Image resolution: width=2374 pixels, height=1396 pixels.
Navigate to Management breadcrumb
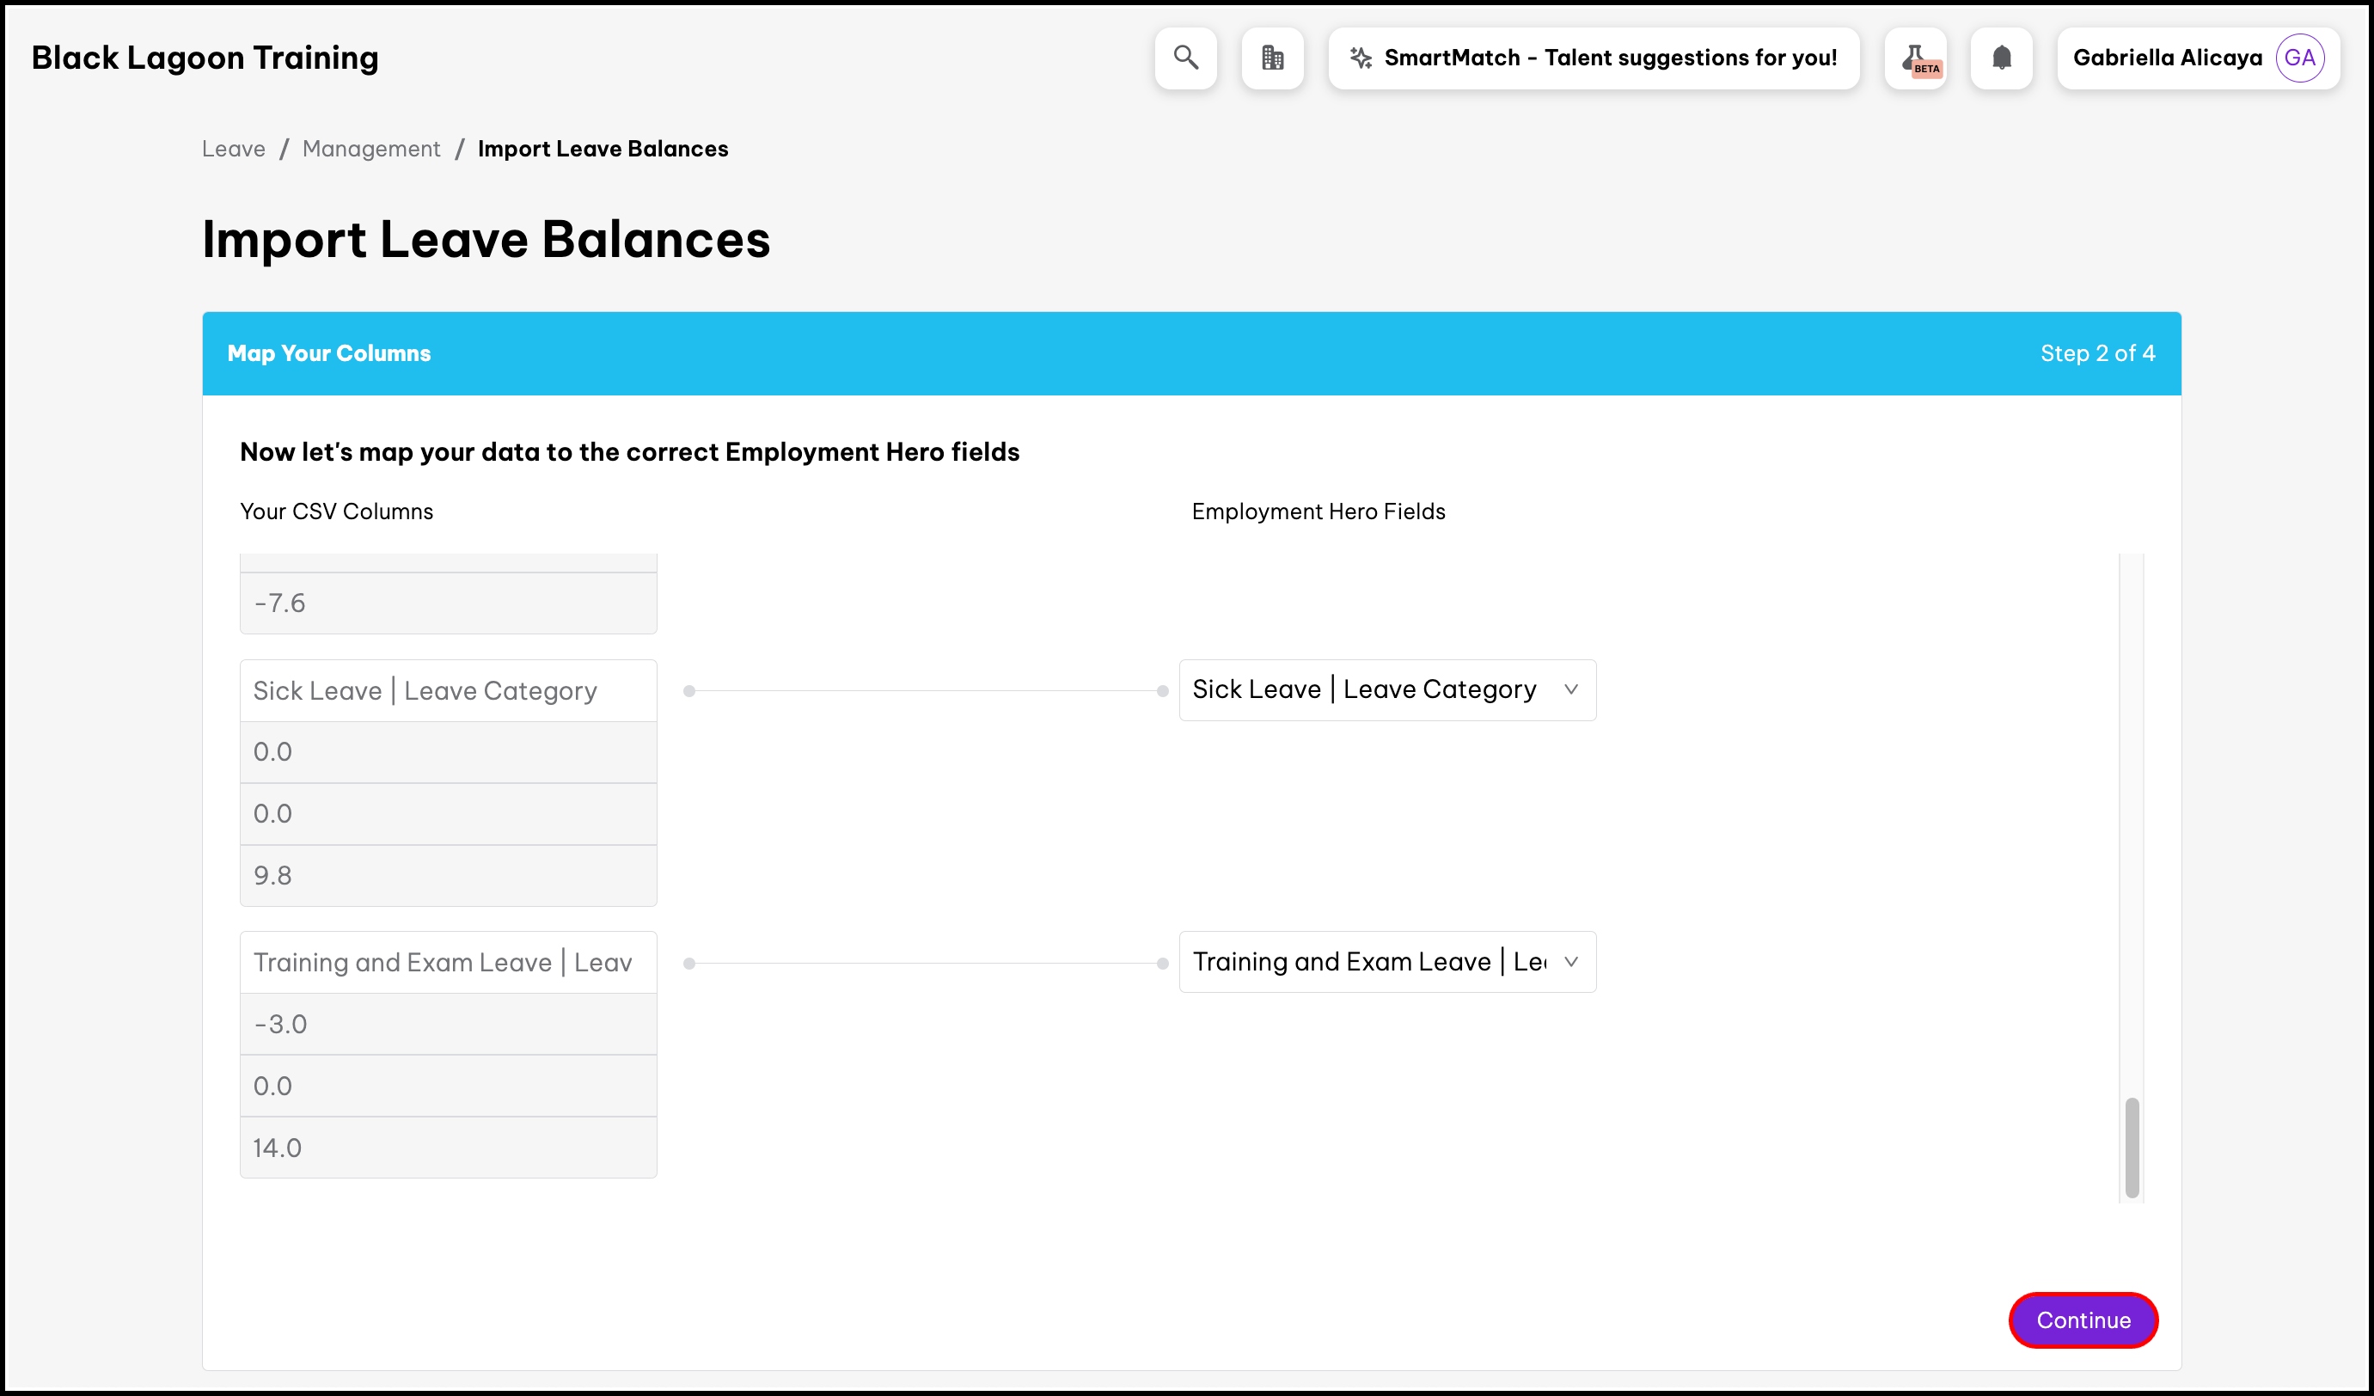(x=371, y=149)
